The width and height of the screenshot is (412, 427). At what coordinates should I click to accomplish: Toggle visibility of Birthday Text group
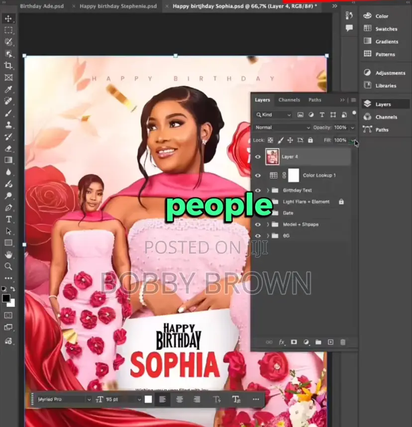click(x=258, y=190)
